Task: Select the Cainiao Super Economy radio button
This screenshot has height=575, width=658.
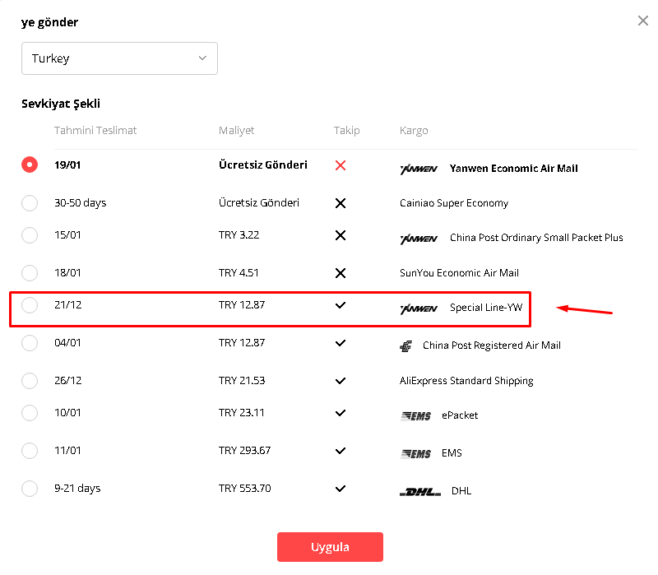Action: pyautogui.click(x=30, y=203)
